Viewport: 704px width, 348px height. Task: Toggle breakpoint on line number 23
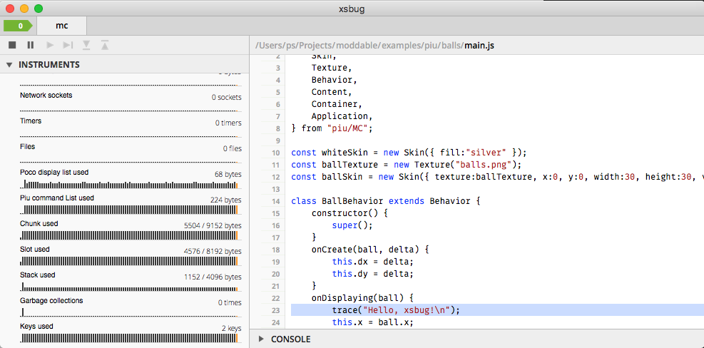pyautogui.click(x=275, y=309)
